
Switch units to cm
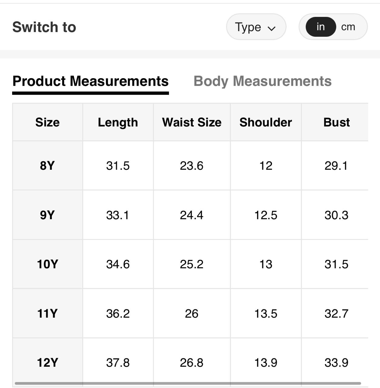[348, 27]
